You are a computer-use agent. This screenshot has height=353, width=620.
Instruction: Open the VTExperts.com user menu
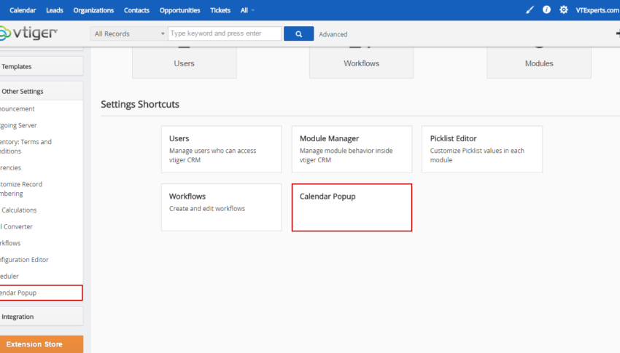click(x=597, y=10)
